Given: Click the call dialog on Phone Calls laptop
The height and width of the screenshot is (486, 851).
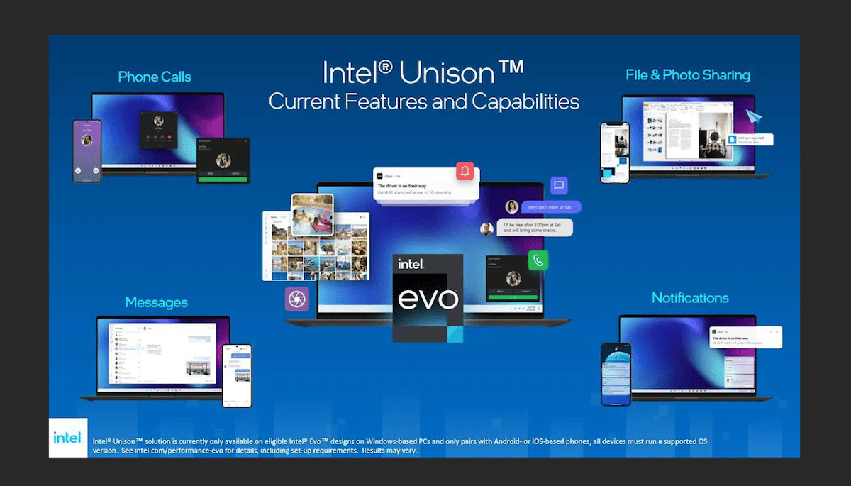Looking at the screenshot, I should pos(159,130).
